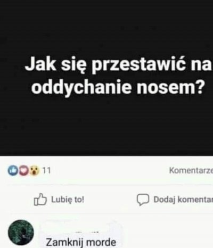Open the Komentarze comments link

191,171
